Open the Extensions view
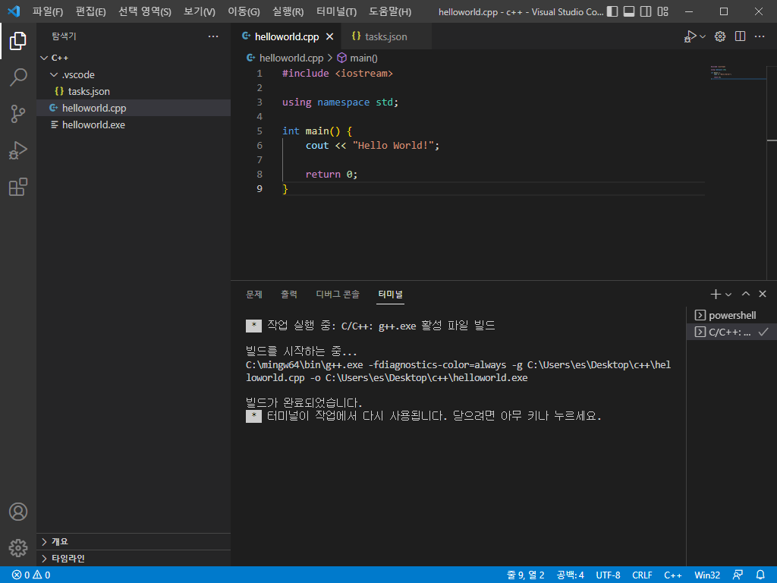This screenshot has width=777, height=583. point(18,187)
